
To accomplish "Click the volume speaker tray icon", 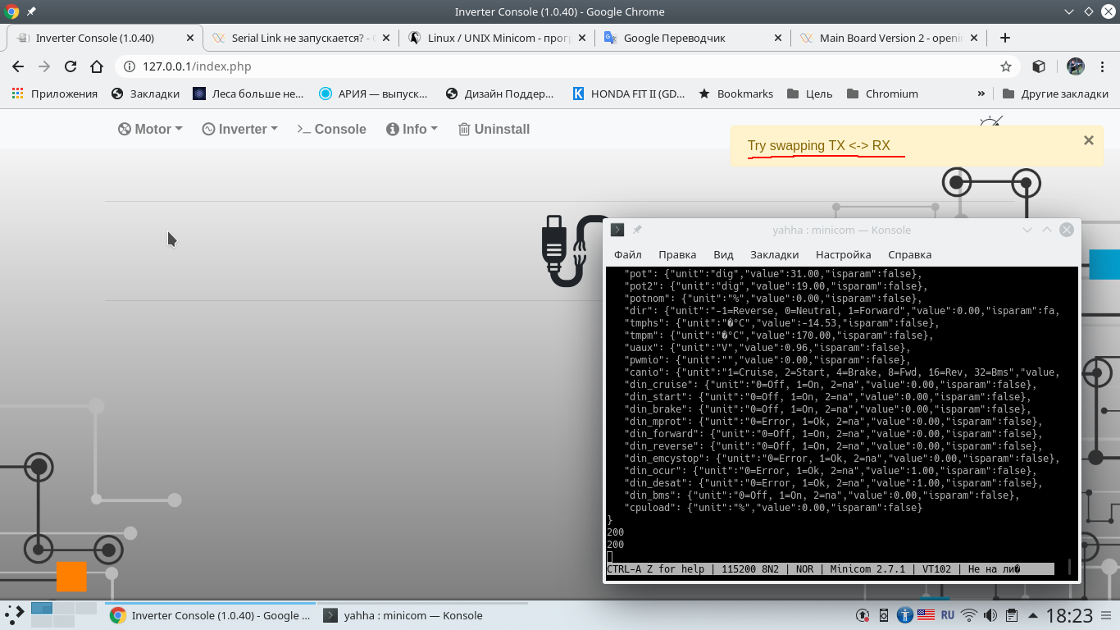I will [990, 615].
